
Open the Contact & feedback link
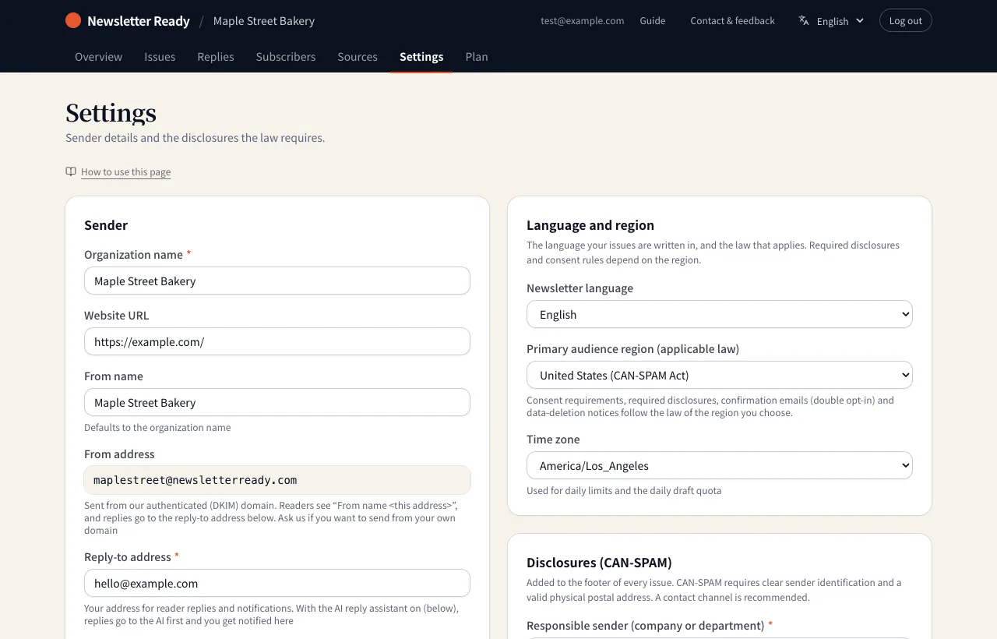pyautogui.click(x=732, y=21)
